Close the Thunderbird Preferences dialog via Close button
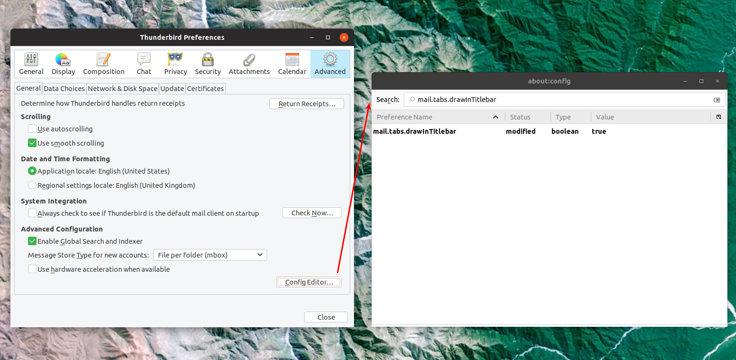Screen dimensions: 736x360 point(326,317)
